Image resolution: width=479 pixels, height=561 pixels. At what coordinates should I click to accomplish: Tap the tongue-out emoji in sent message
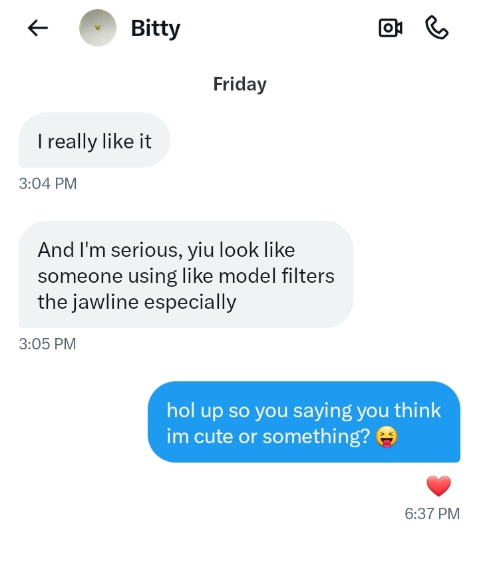pos(387,437)
